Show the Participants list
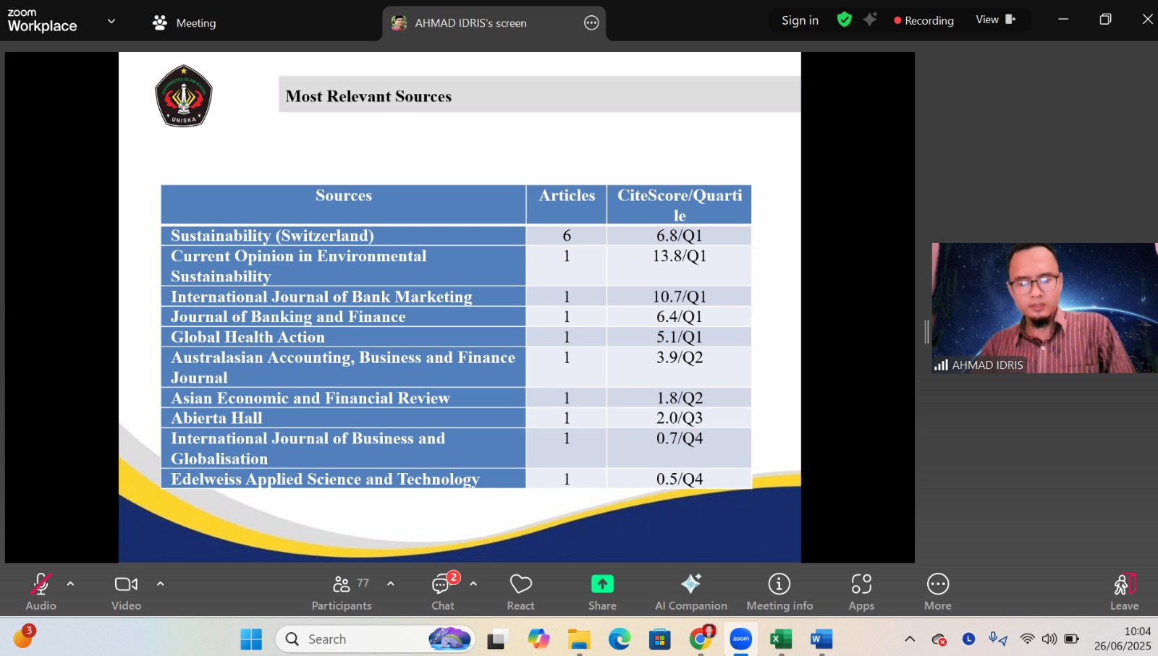 pos(342,592)
